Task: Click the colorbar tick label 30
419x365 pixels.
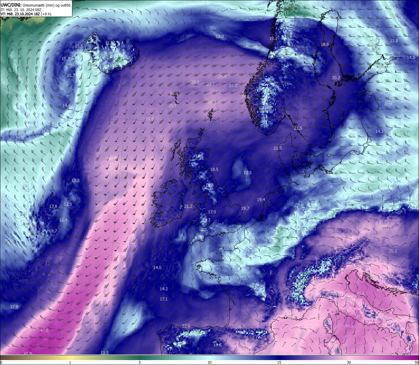Action: (349, 362)
